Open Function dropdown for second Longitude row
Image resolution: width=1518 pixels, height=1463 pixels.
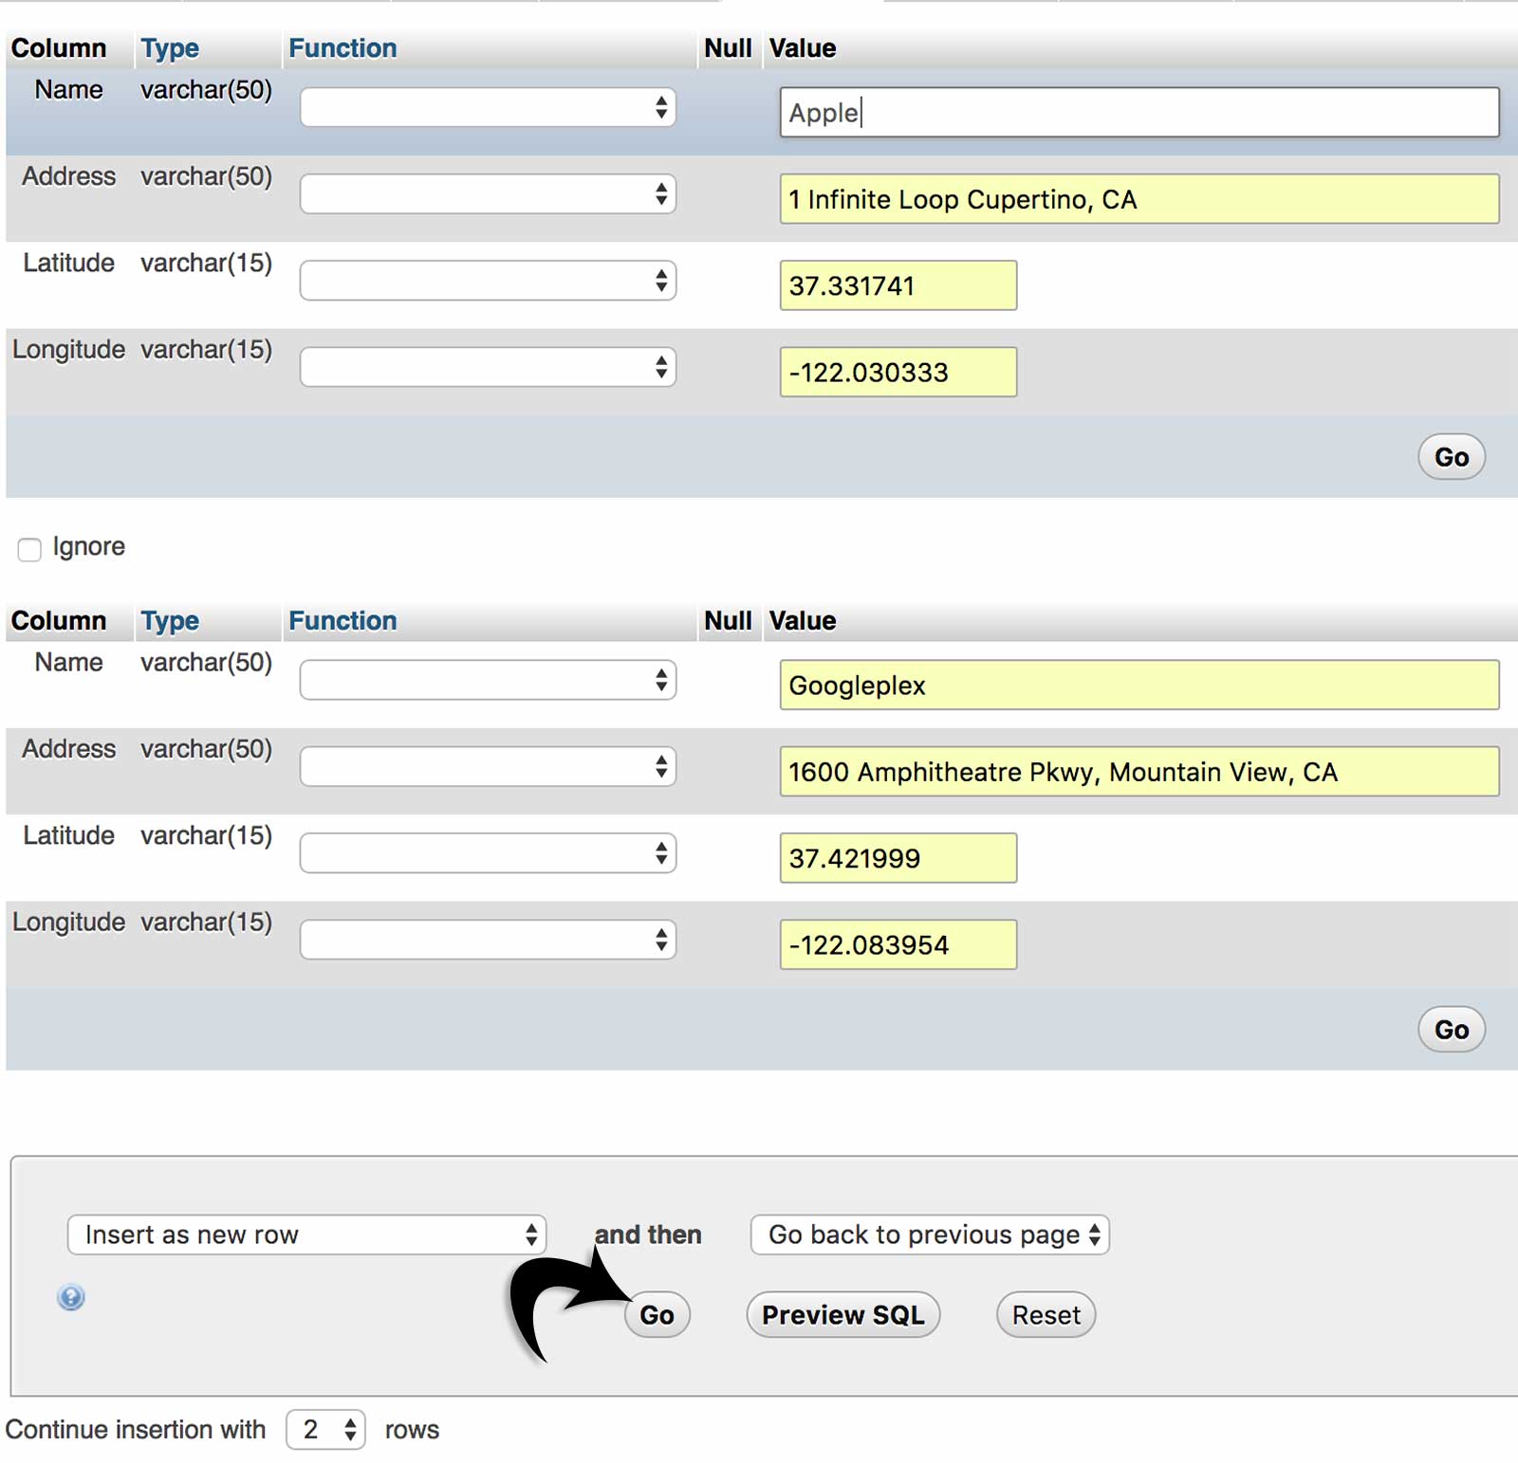[x=488, y=940]
